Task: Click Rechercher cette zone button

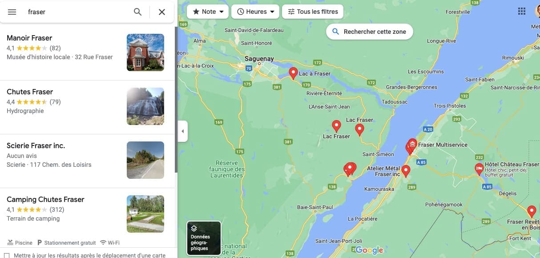Action: tap(369, 32)
